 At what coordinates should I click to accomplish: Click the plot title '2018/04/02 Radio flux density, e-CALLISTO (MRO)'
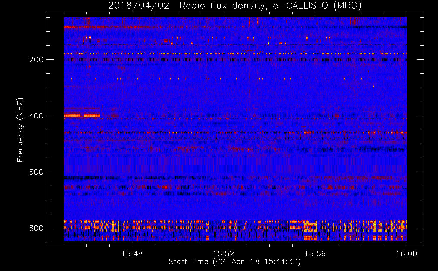235,5
